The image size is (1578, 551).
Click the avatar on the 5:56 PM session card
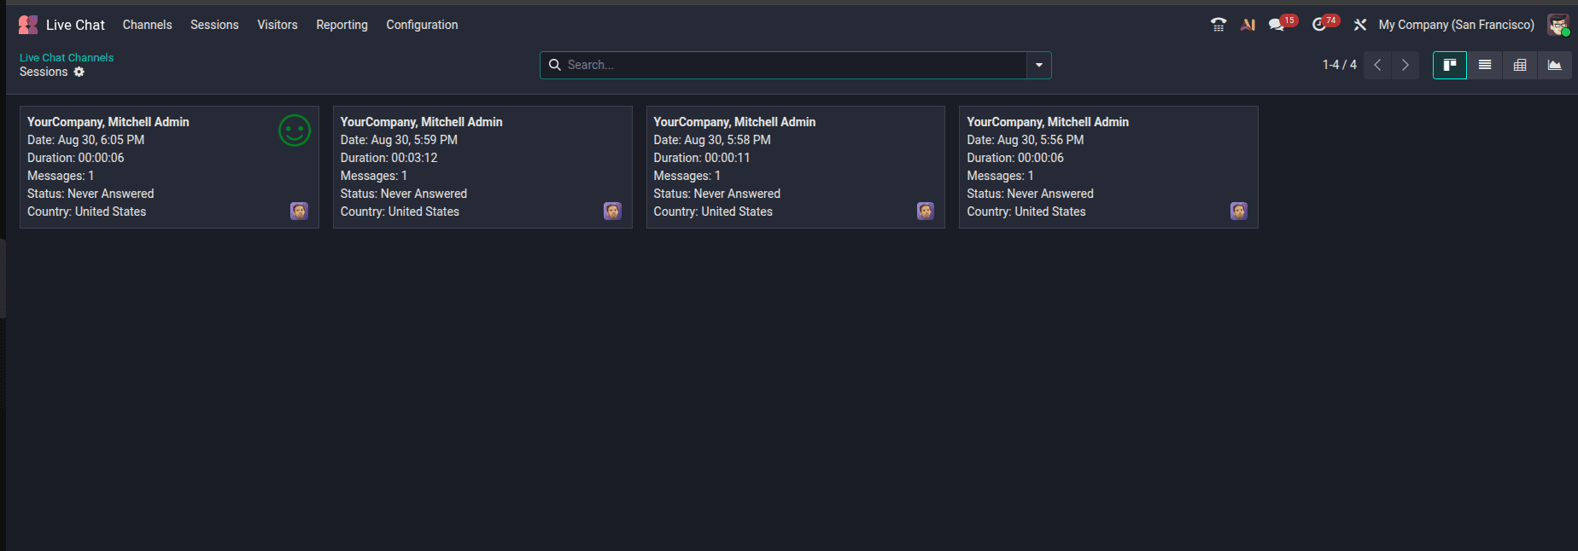pos(1239,211)
